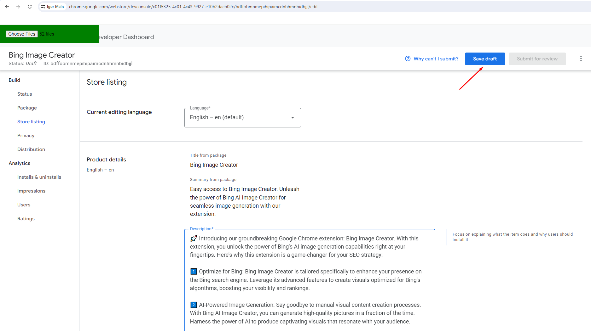The image size is (591, 331).
Task: Click the browser address bar URL
Action: [193, 7]
